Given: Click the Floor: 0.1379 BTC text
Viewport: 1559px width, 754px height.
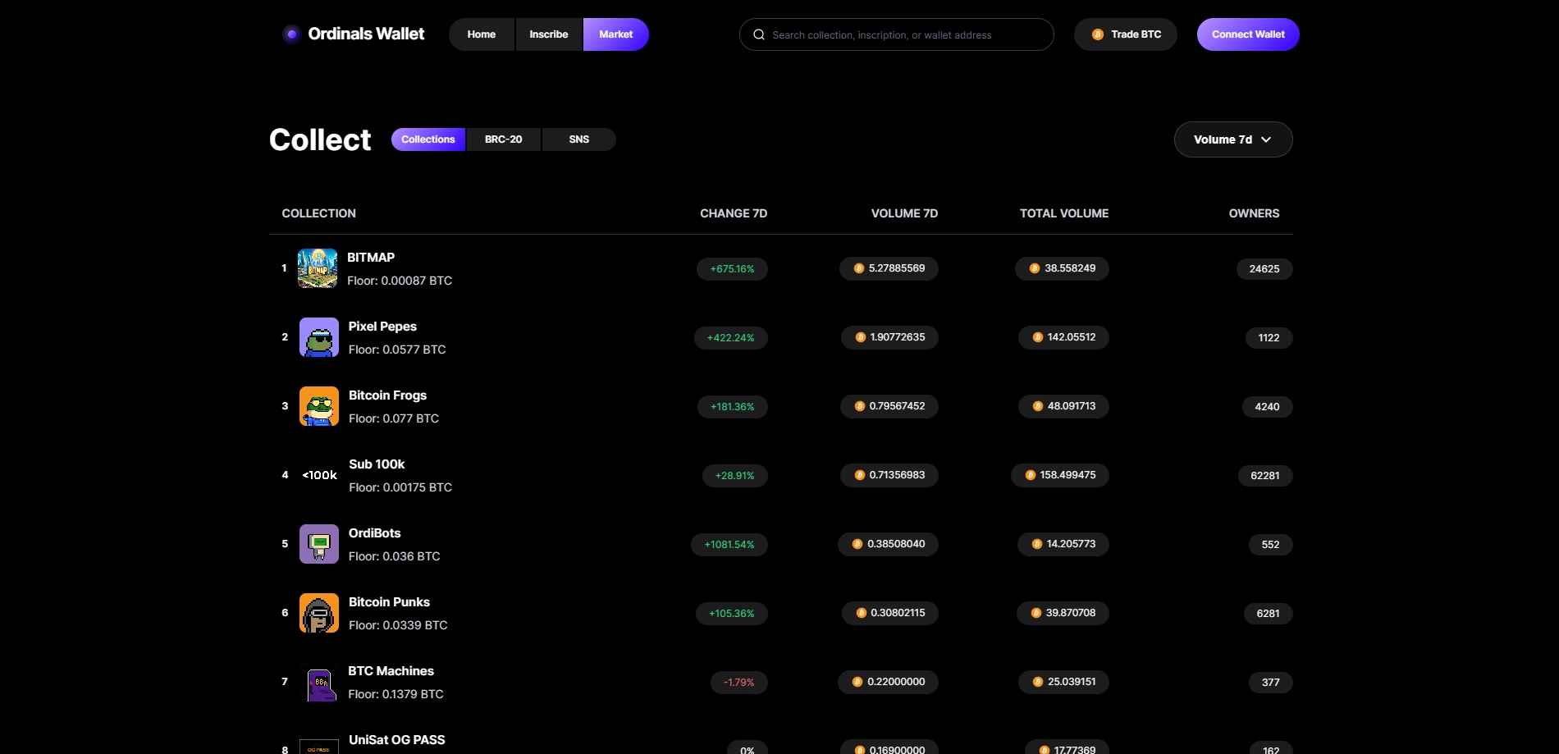Looking at the screenshot, I should (x=395, y=694).
